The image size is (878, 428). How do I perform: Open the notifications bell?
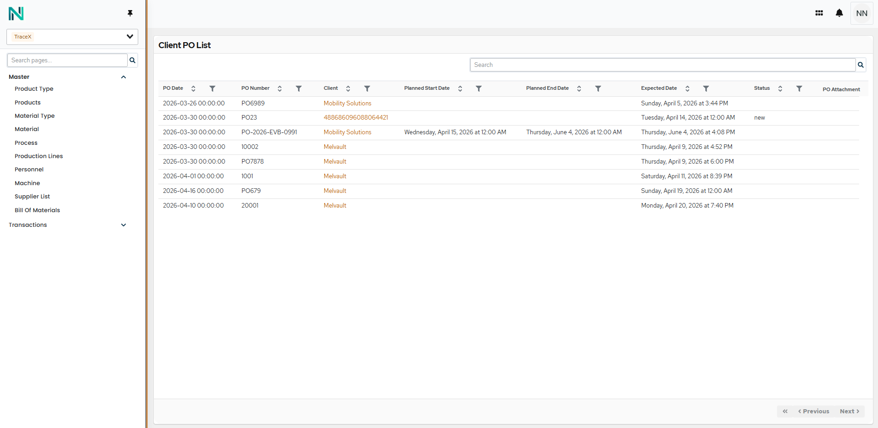point(839,13)
